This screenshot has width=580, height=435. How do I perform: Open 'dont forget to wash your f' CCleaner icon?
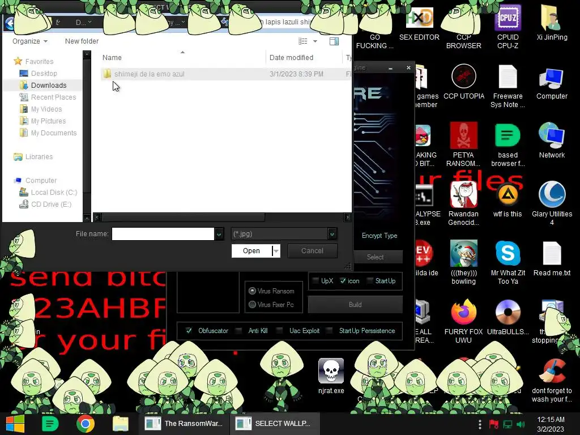tap(552, 380)
